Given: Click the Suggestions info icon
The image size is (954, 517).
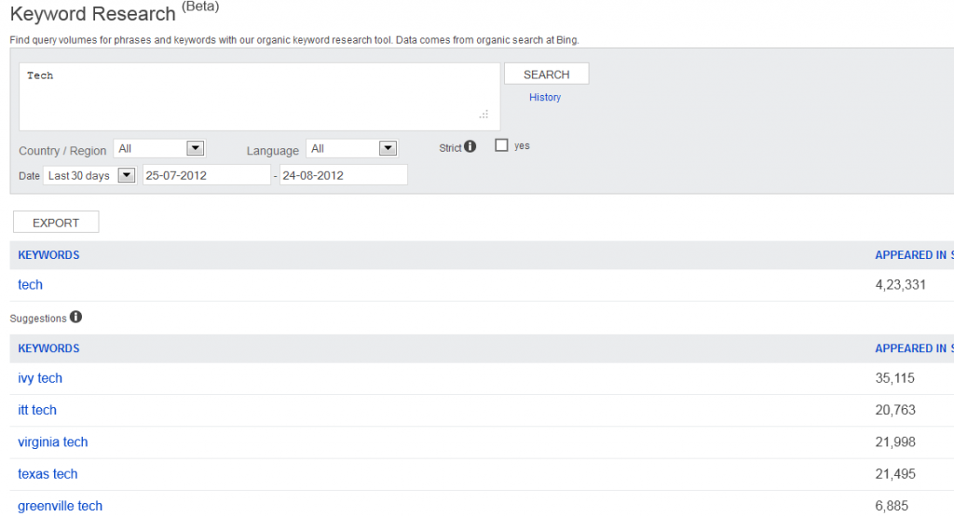Looking at the screenshot, I should (x=75, y=317).
